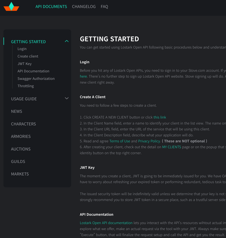Go to the Auctions sidebar section
This screenshot has width=226, height=238.
click(21, 149)
